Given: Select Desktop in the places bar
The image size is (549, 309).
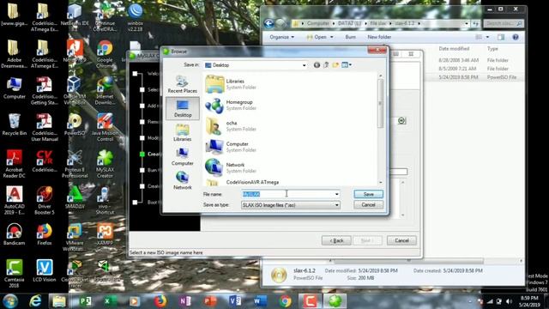Looking at the screenshot, I should [183, 109].
